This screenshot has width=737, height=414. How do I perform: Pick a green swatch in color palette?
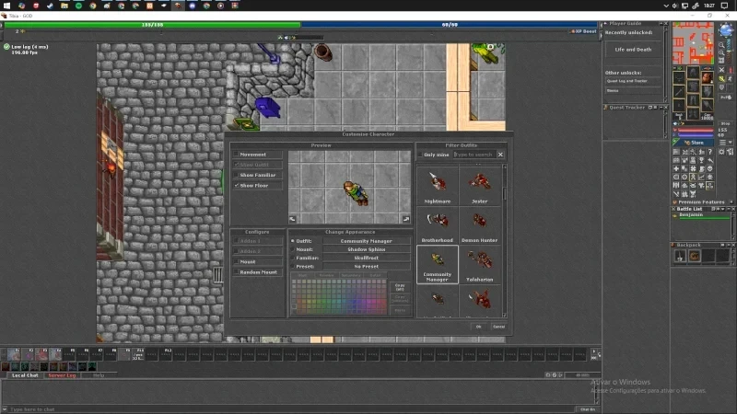324,301
